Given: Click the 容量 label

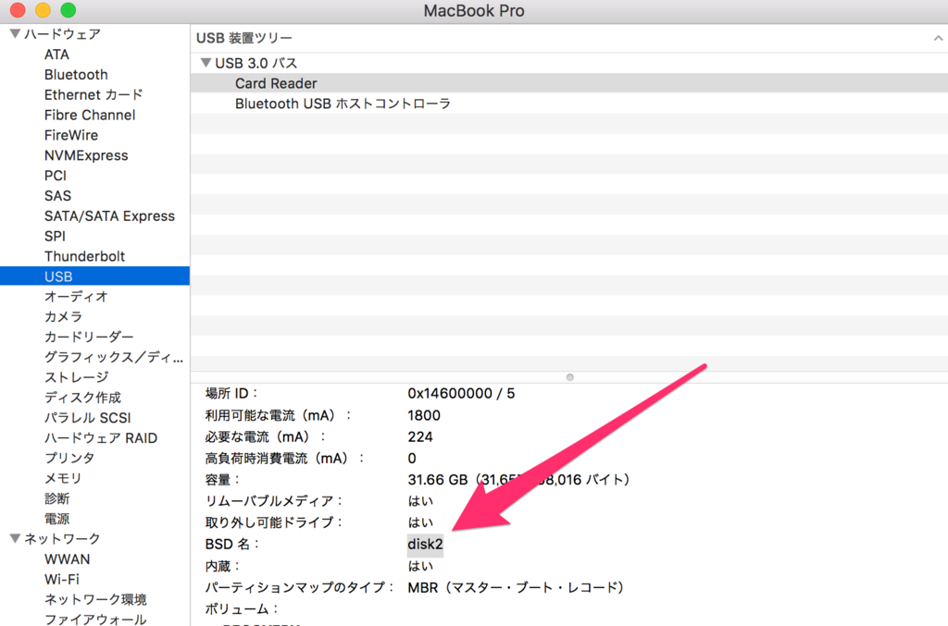Looking at the screenshot, I should [222, 480].
